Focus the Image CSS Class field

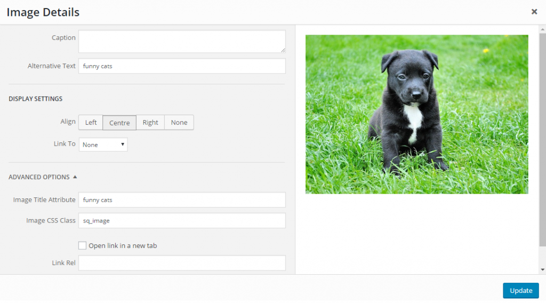coord(181,221)
